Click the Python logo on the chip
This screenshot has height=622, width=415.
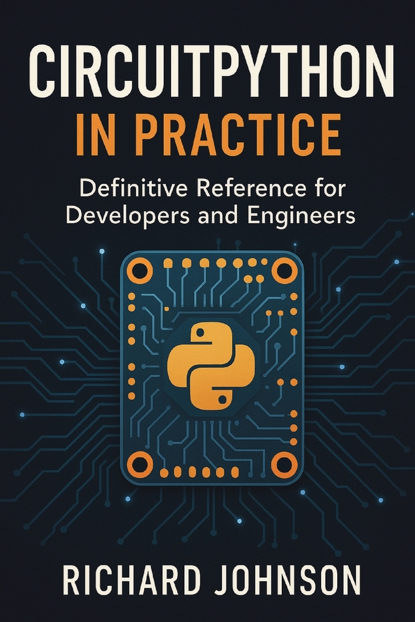pyautogui.click(x=211, y=366)
